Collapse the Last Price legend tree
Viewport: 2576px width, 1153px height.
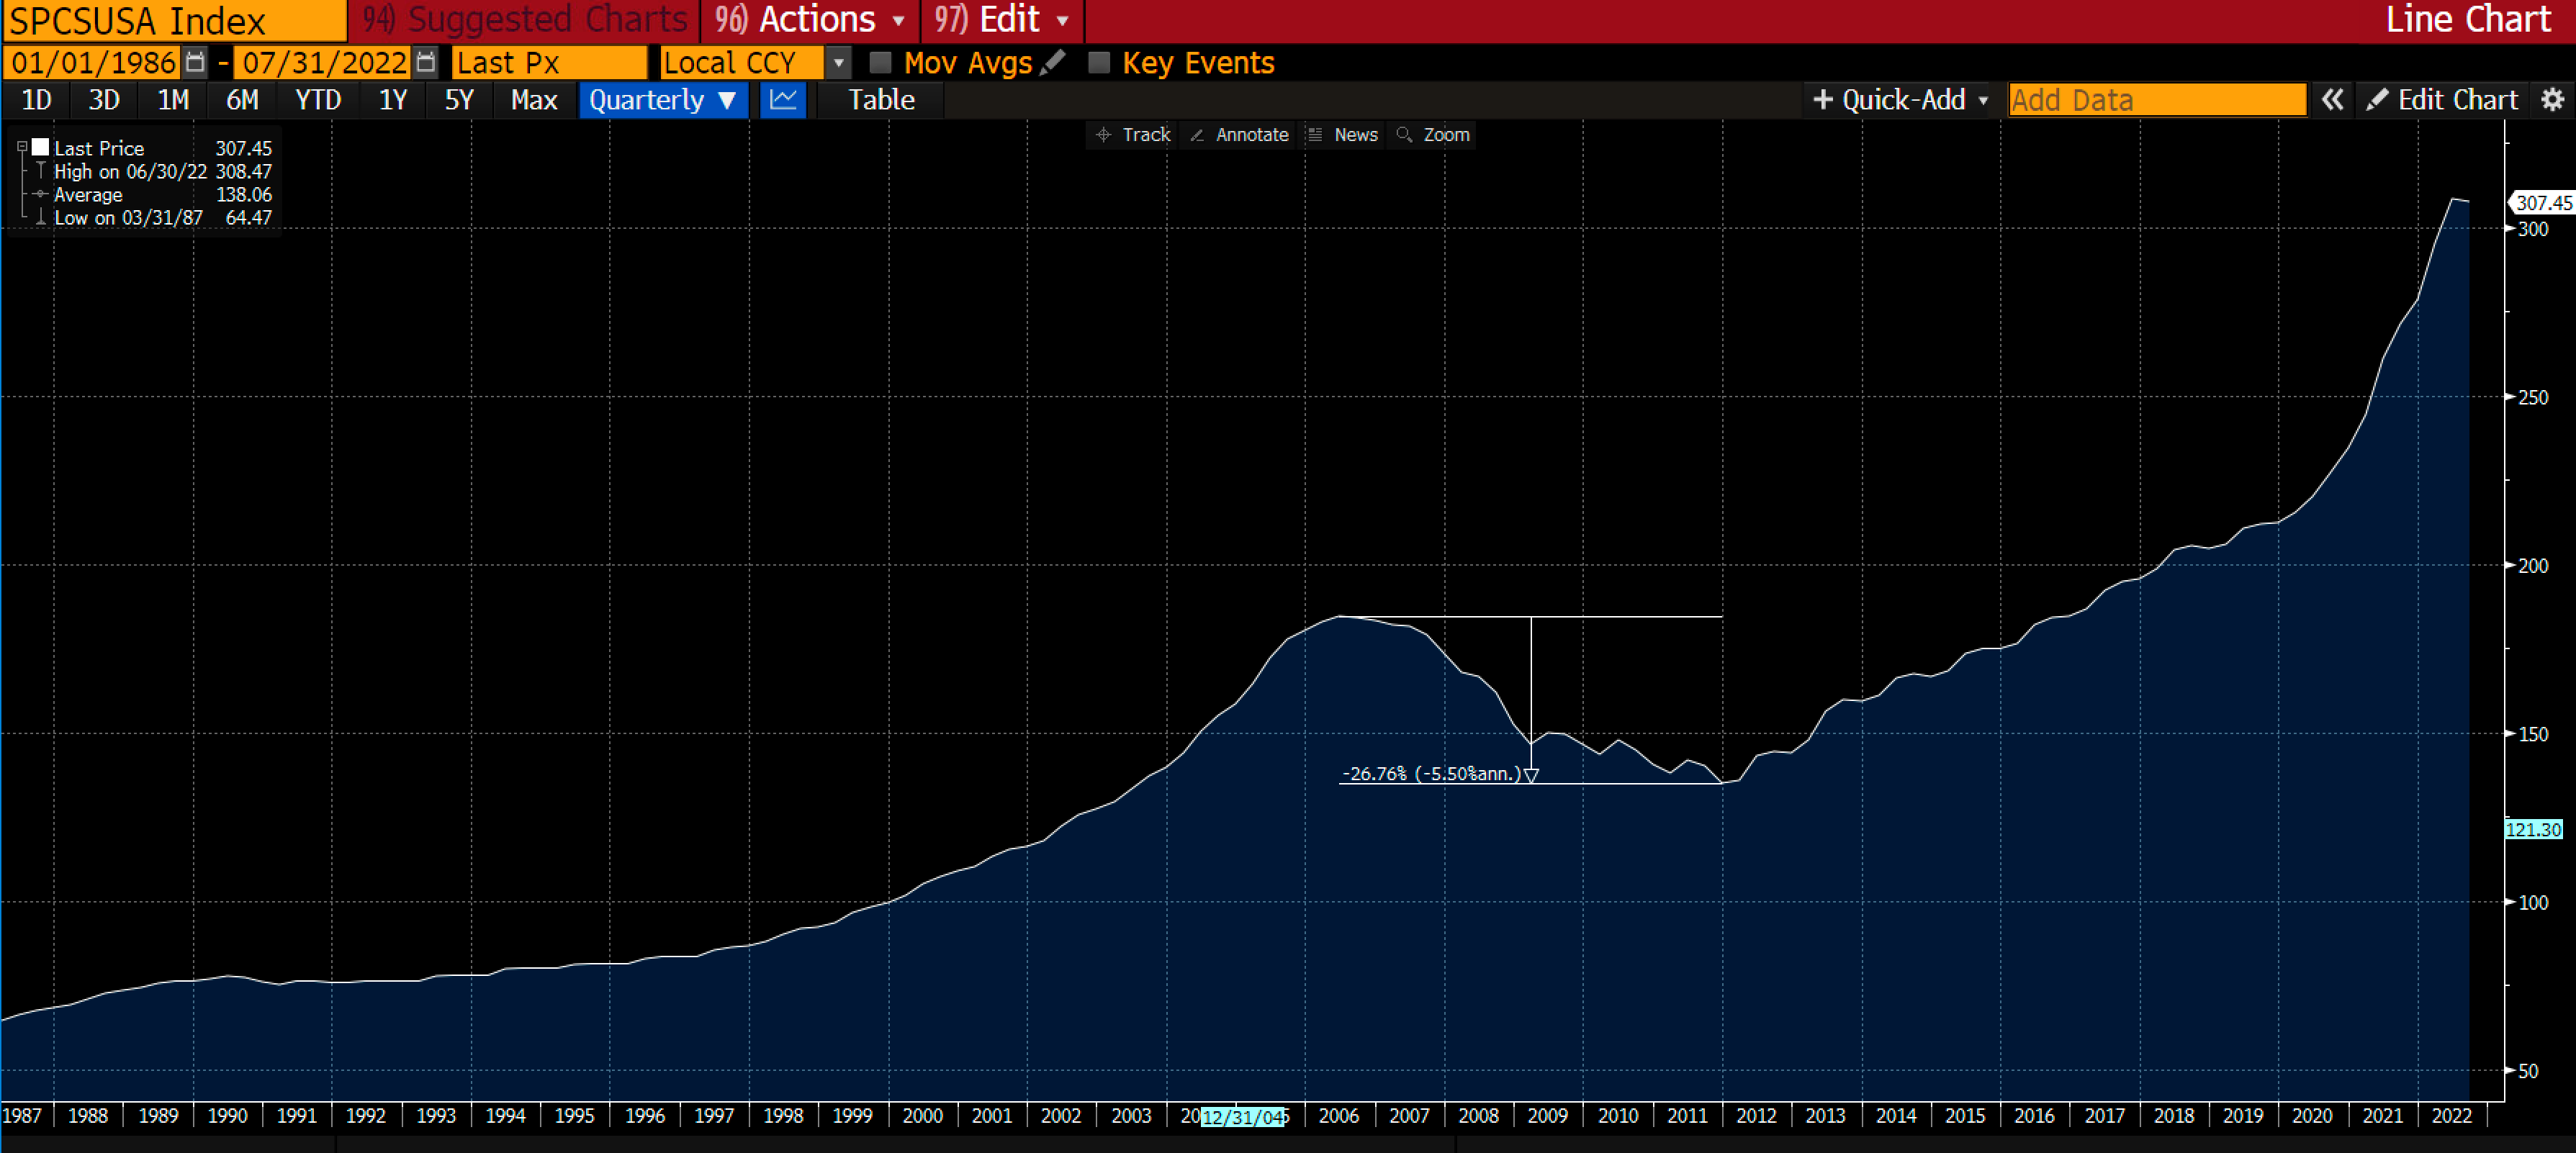click(x=22, y=147)
